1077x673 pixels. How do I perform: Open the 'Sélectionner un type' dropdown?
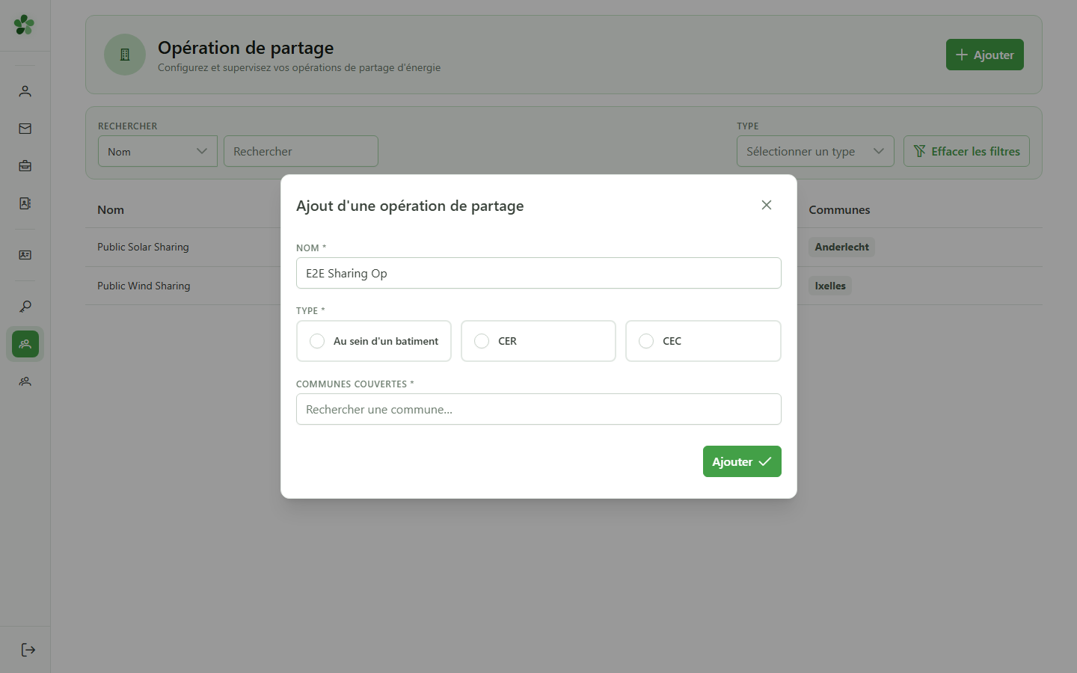pos(815,151)
